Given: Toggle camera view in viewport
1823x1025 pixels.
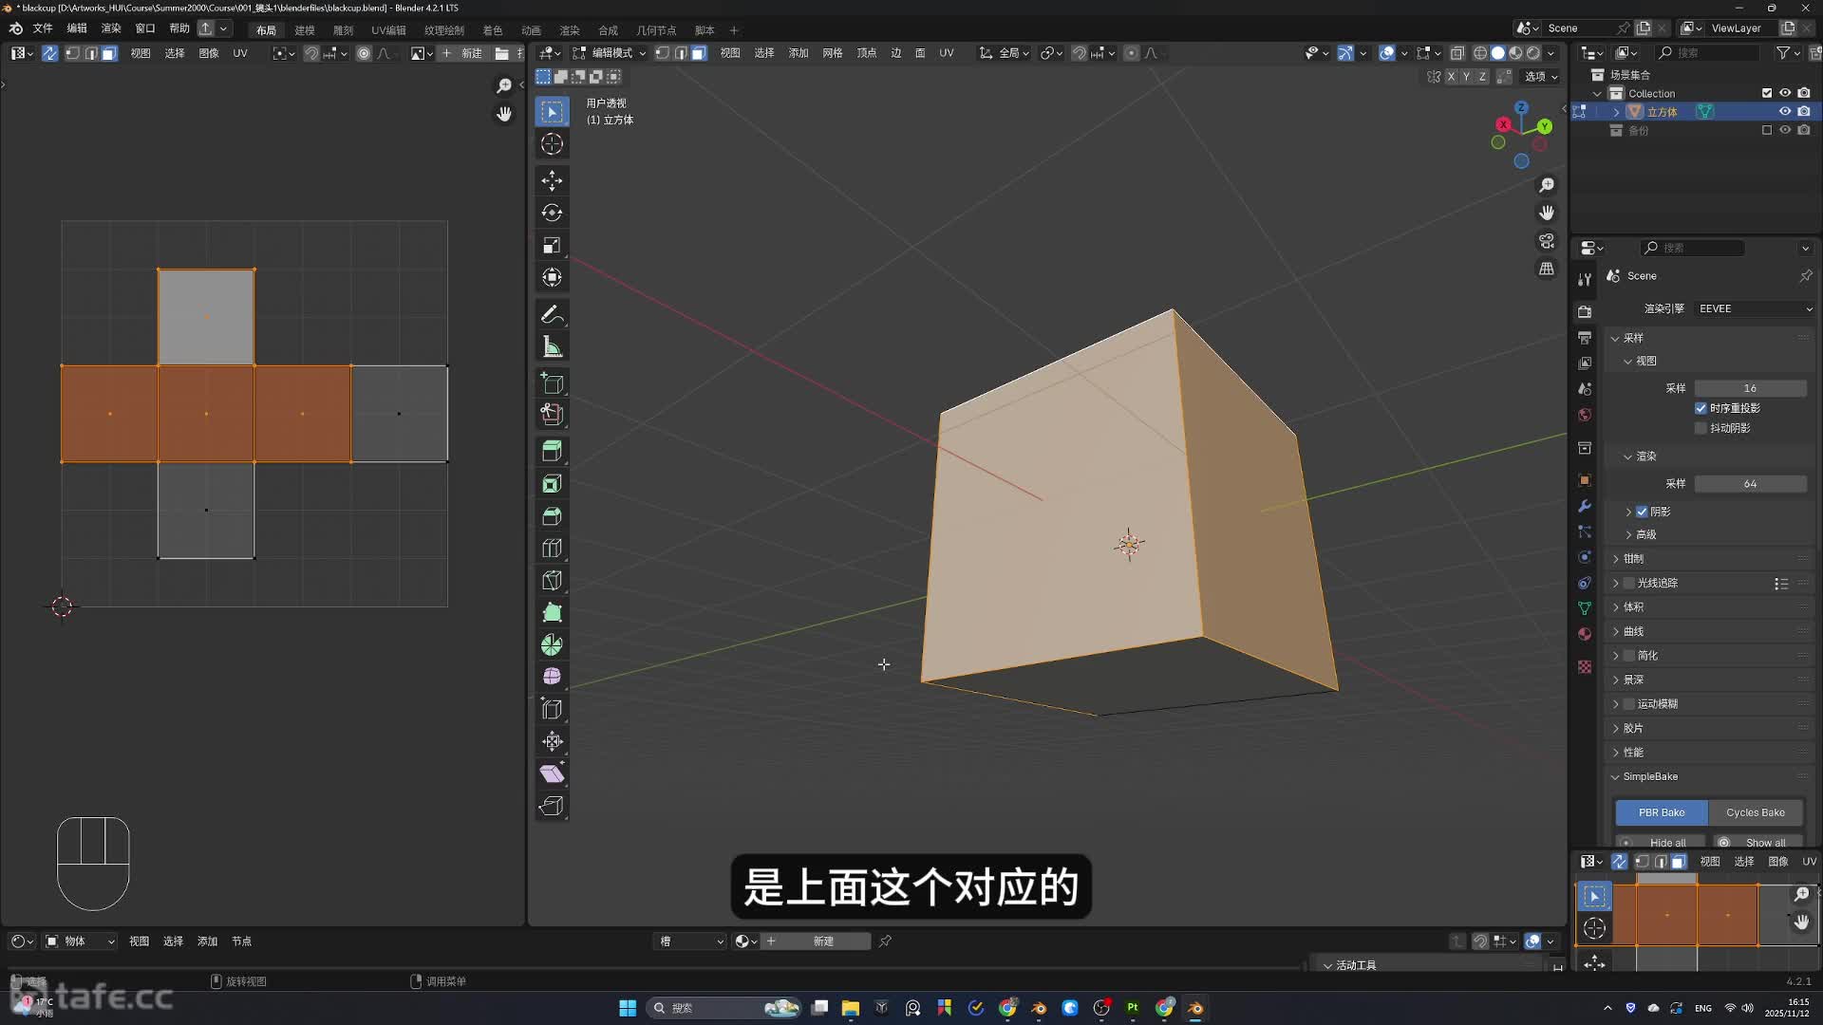Looking at the screenshot, I should tap(1547, 241).
